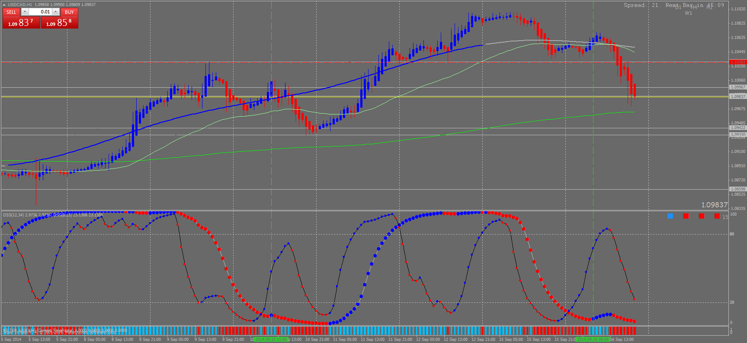The height and width of the screenshot is (343, 747).
Task: Click the 80 level label in oscillator
Action: coord(732,234)
